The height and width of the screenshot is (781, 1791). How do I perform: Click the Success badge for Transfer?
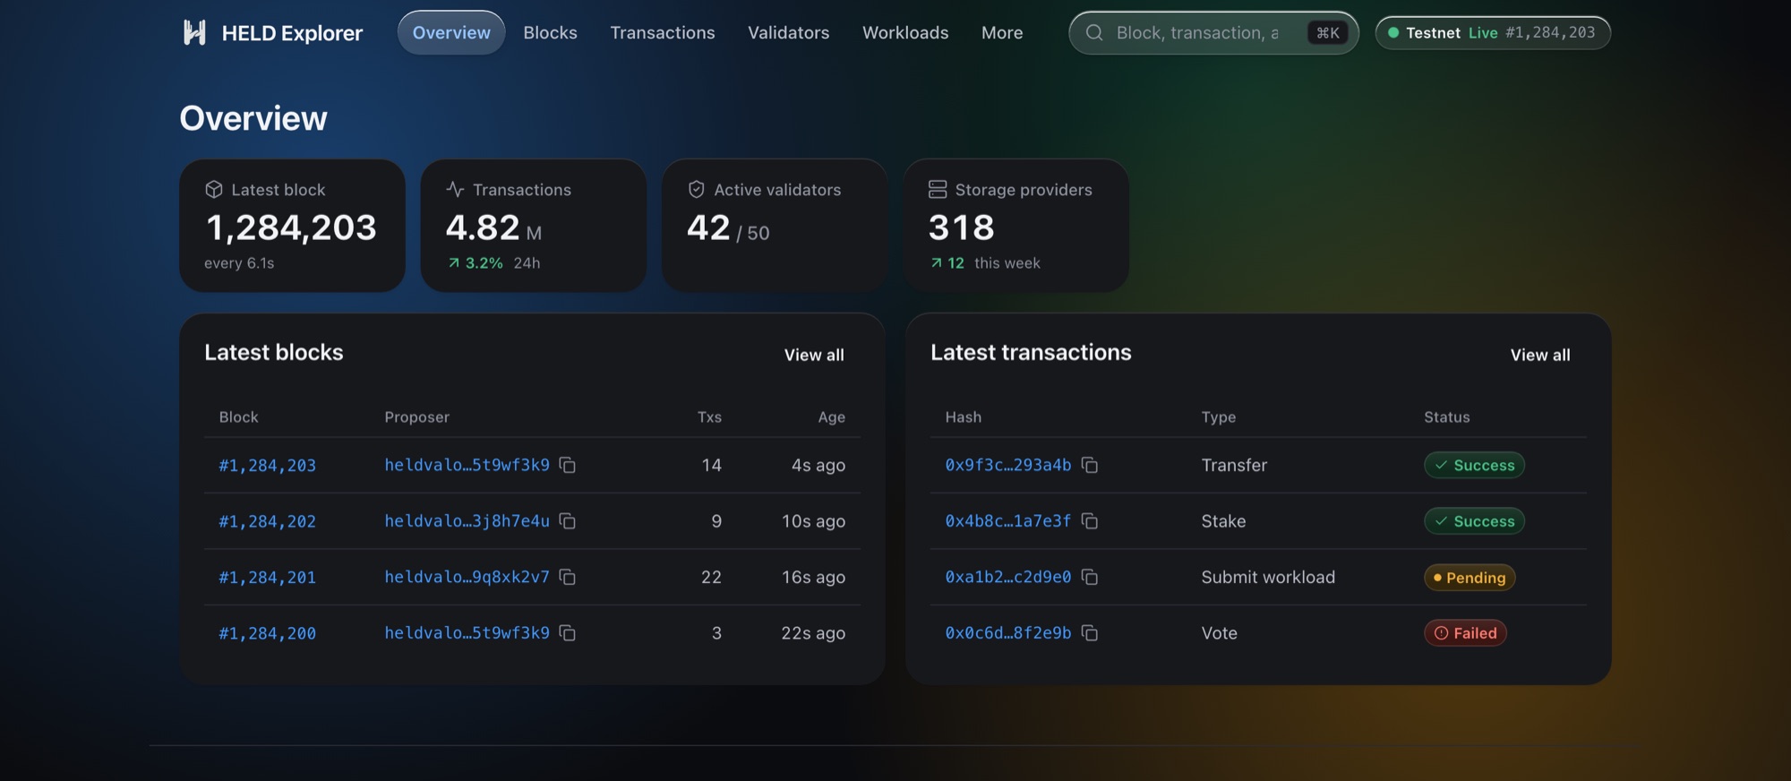coord(1474,465)
